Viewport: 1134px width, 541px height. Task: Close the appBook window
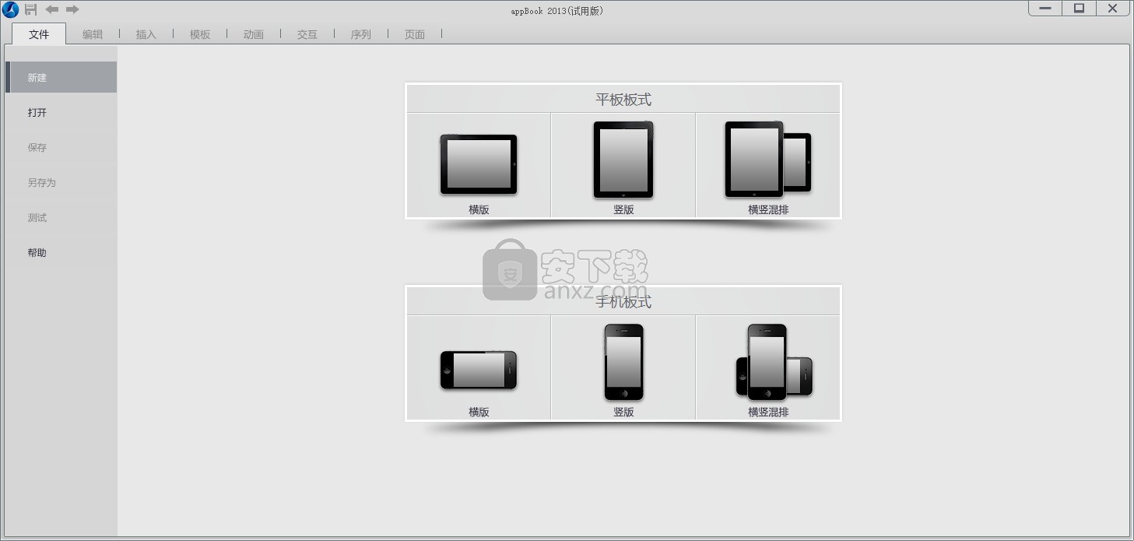[x=1115, y=9]
